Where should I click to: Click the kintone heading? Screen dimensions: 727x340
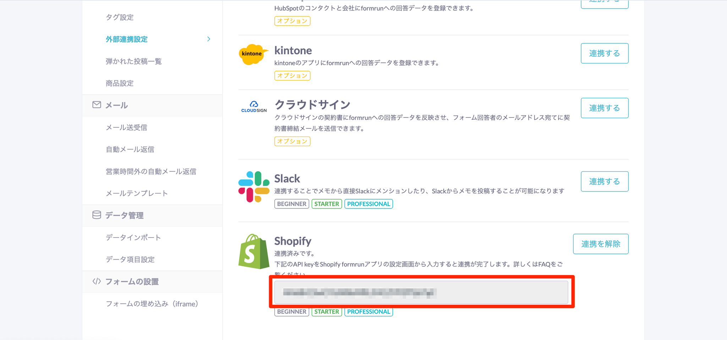click(x=293, y=50)
